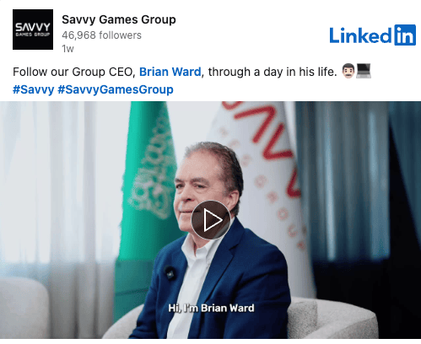Click the 'Follow our Group CEO' post text
This screenshot has width=421, height=344.
(x=74, y=72)
